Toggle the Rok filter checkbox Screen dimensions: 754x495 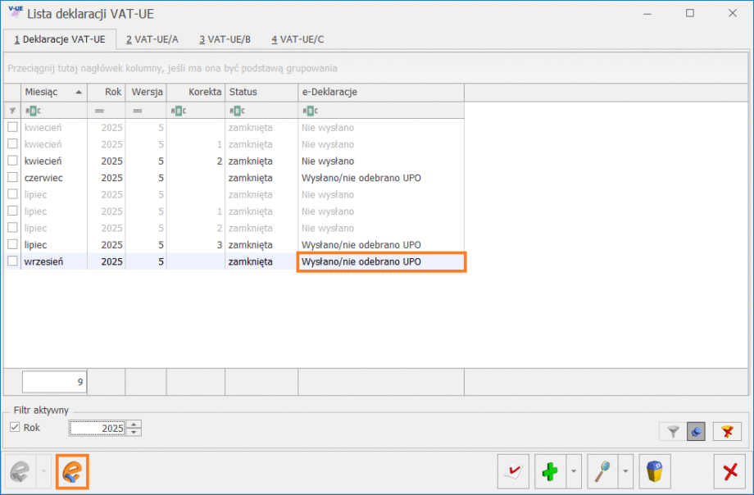pyautogui.click(x=14, y=428)
